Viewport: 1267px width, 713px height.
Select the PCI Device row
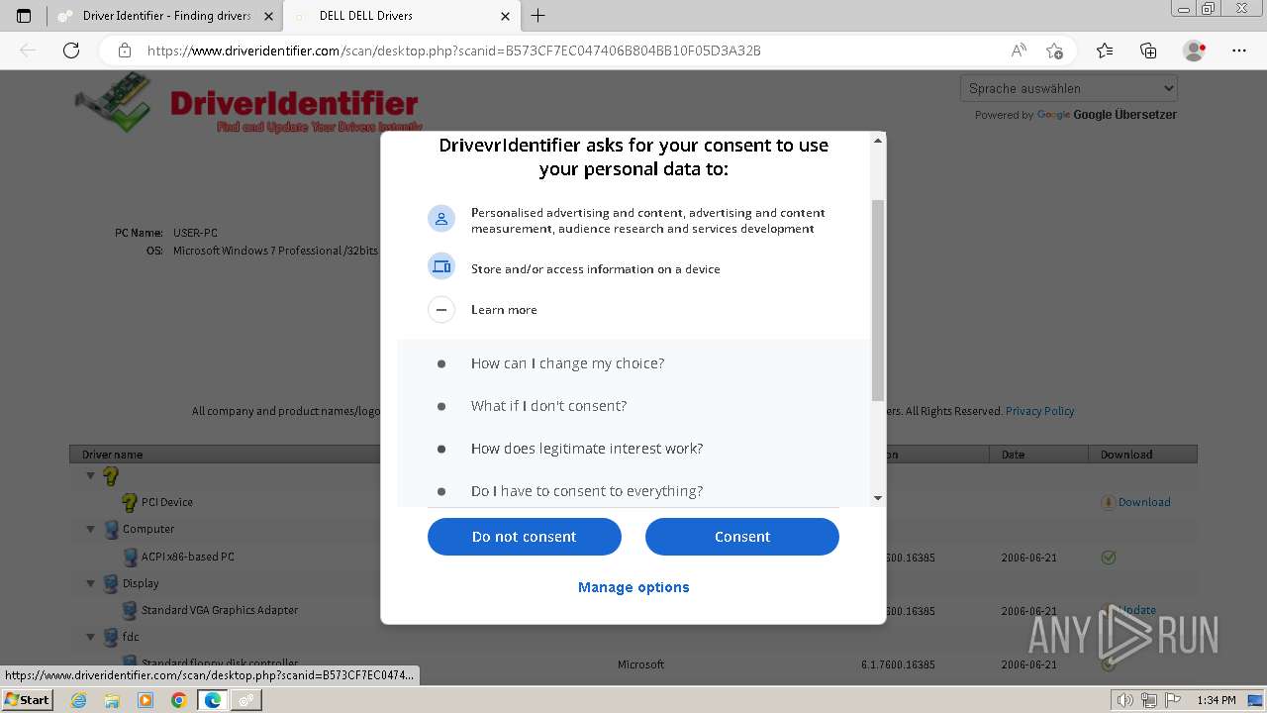point(633,502)
